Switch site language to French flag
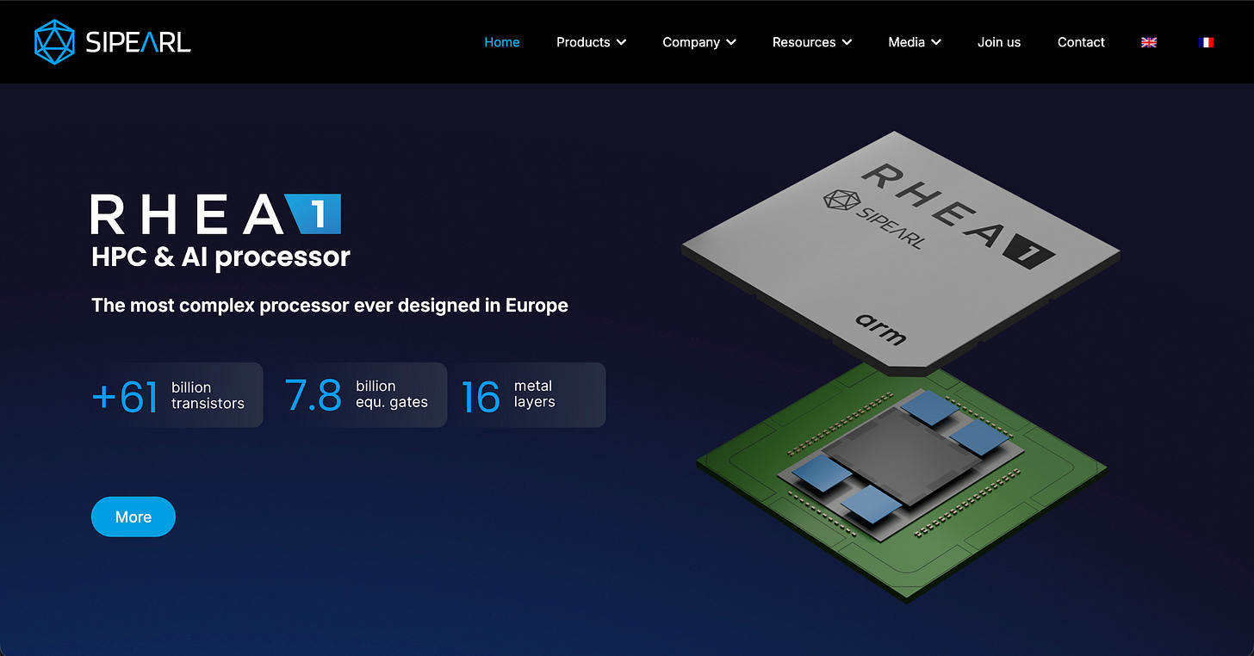1254x656 pixels. 1206,42
